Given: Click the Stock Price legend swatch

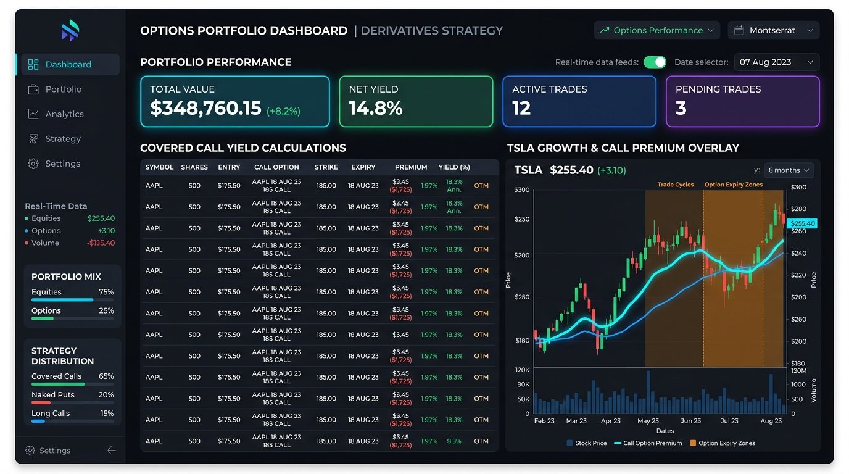Looking at the screenshot, I should coord(569,443).
